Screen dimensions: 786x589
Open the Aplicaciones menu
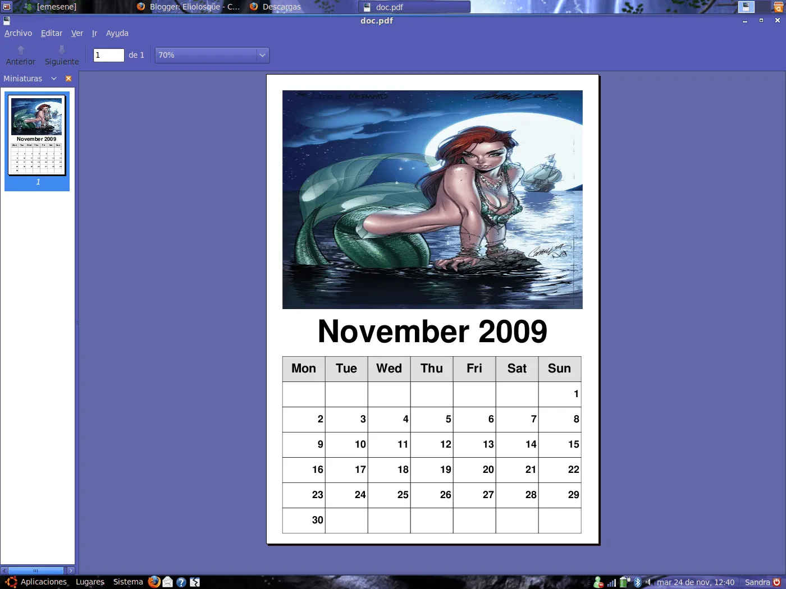pos(44,582)
